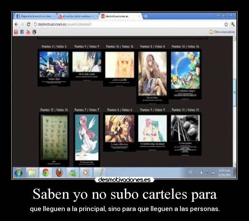Switch to the YouTube video tab
249x221 pixels.
[x=77, y=16]
